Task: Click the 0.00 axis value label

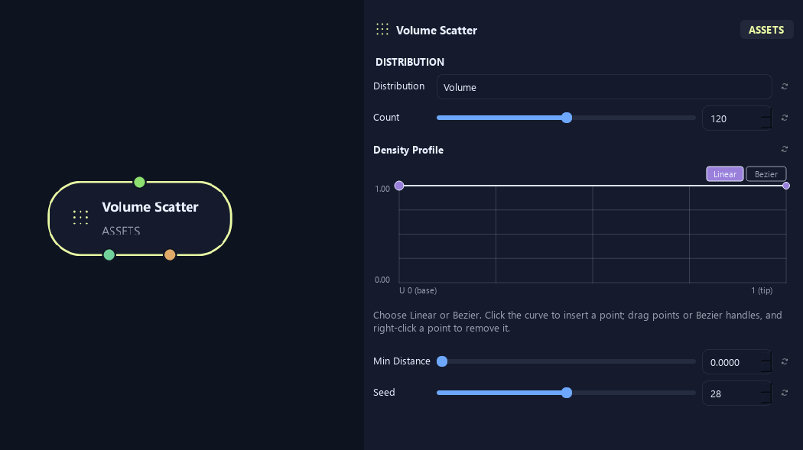Action: (x=382, y=280)
